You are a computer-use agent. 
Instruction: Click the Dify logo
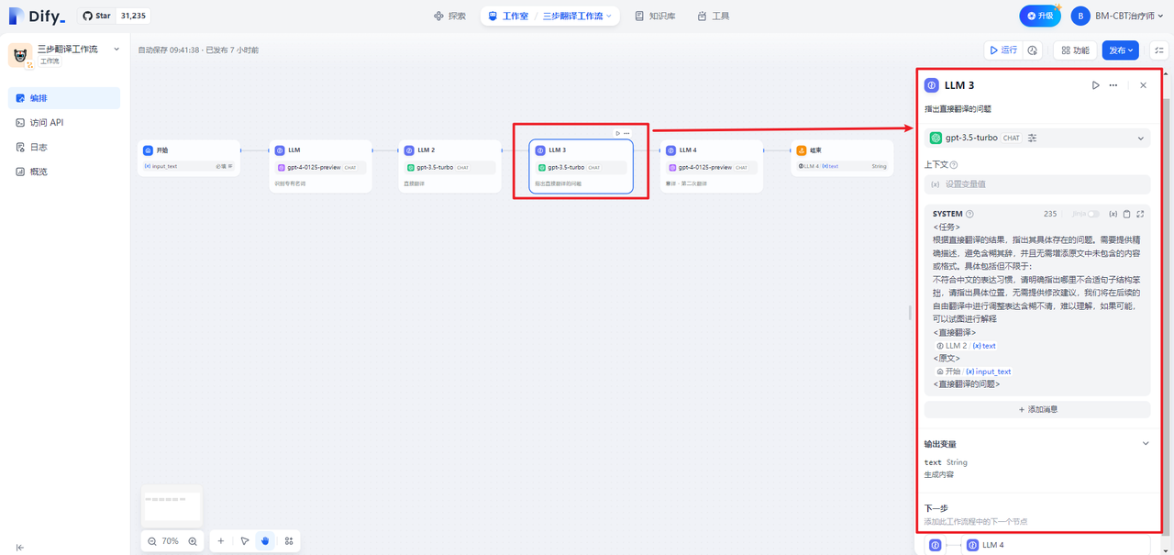point(37,16)
